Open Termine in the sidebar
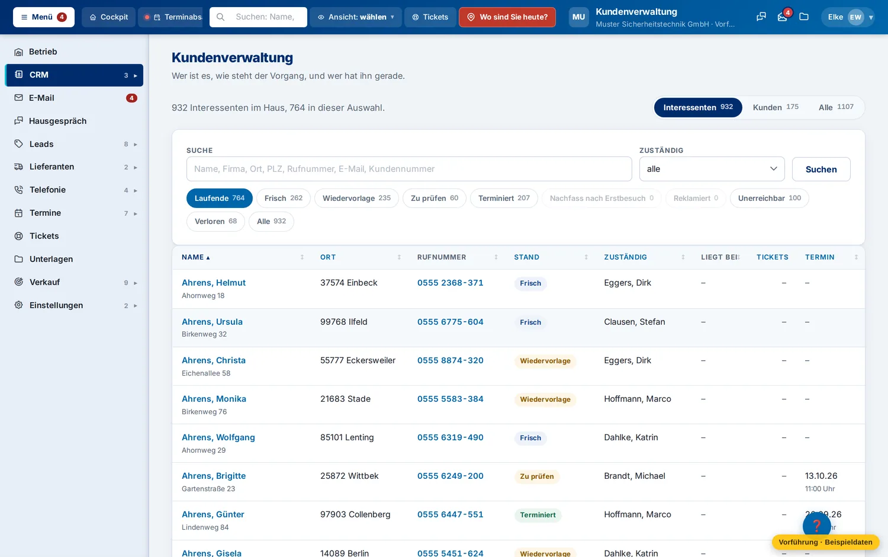 (x=74, y=213)
